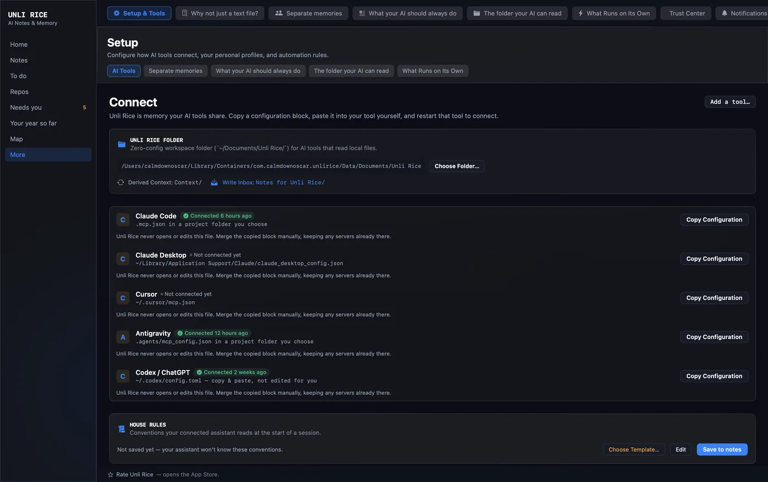Open the Choose Template… dropdown
This screenshot has height=482, width=768.
coord(634,450)
